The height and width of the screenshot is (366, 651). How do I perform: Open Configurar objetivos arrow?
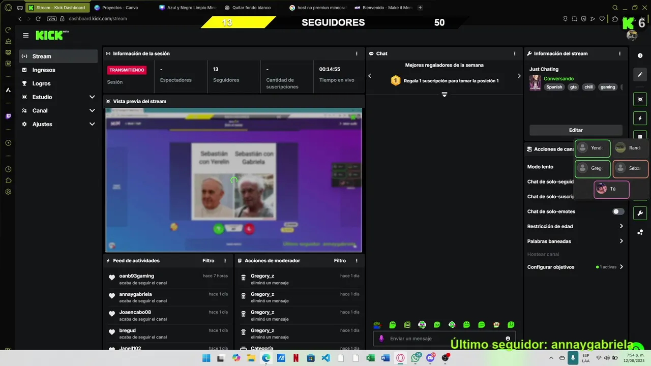tap(621, 267)
